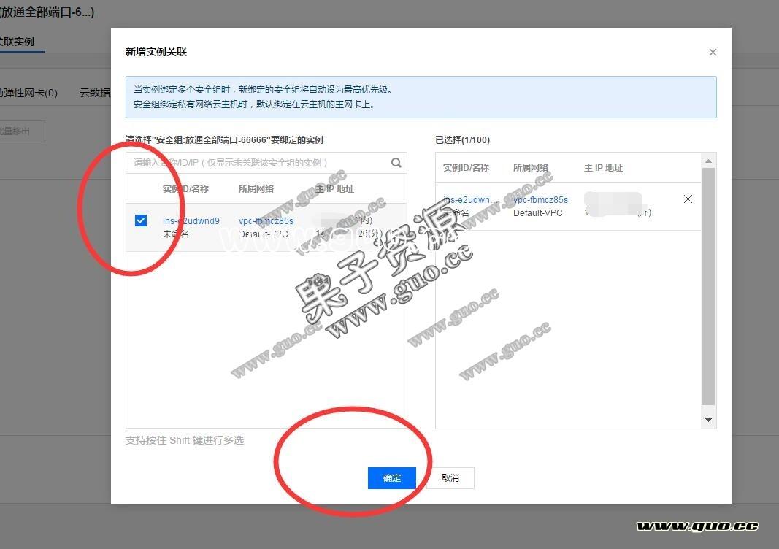The height and width of the screenshot is (549, 779).
Task: Remove the selected instance from 已选择 list
Action: point(688,199)
